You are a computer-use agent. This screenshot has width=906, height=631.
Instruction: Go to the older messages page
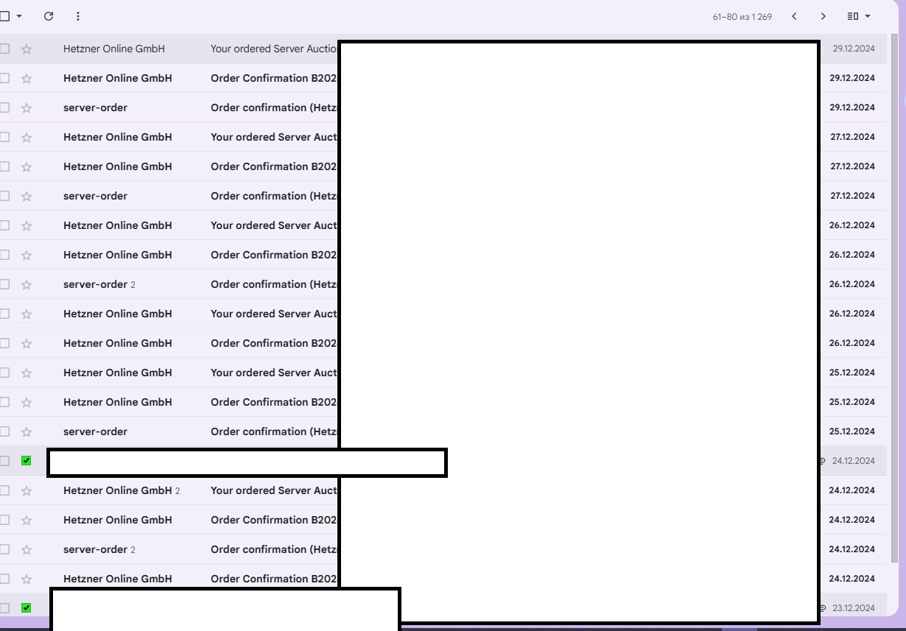pyautogui.click(x=823, y=16)
